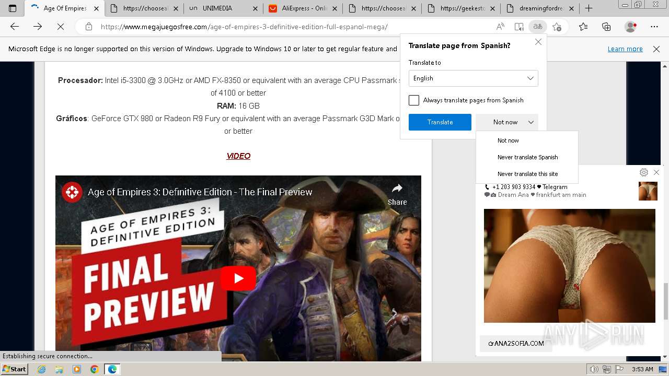Dismiss the Edge unsupported notification bar
The width and height of the screenshot is (669, 376).
click(656, 49)
